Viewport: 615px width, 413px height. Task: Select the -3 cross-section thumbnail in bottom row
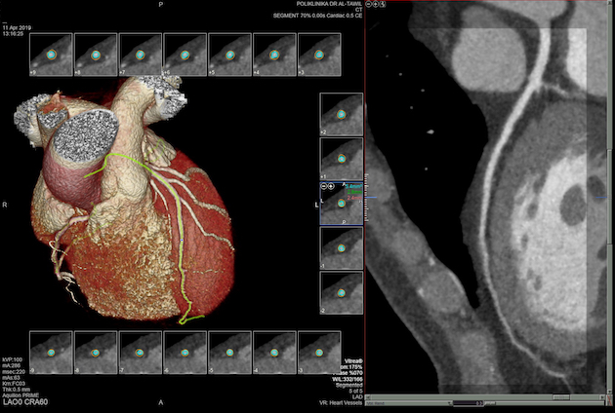319,352
